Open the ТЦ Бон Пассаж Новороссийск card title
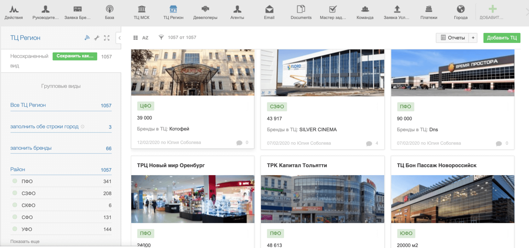 pyautogui.click(x=437, y=165)
